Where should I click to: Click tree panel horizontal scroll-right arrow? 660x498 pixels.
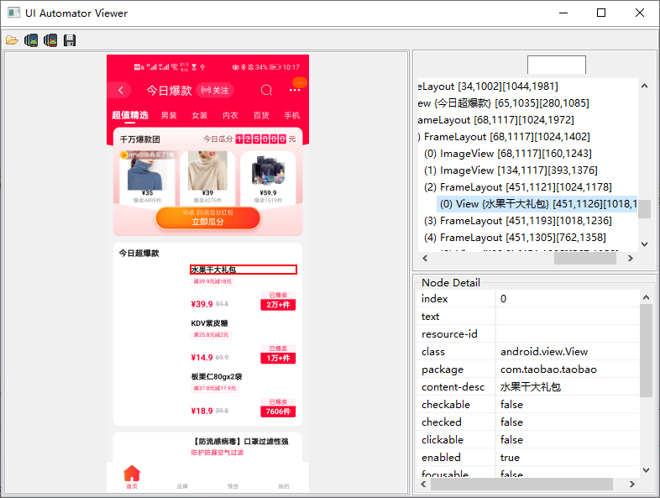pyautogui.click(x=630, y=258)
